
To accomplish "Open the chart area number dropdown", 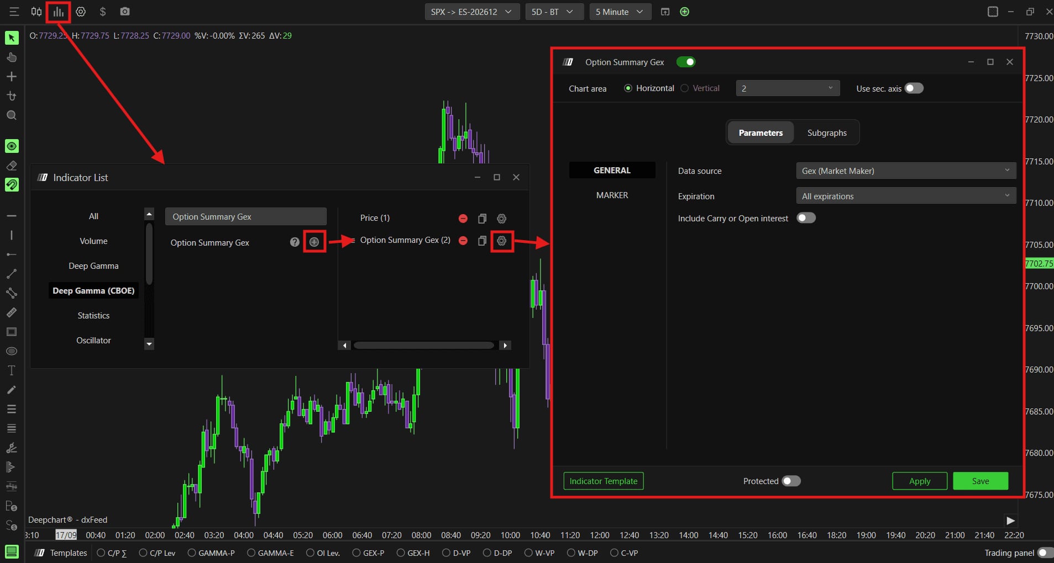I will [788, 88].
